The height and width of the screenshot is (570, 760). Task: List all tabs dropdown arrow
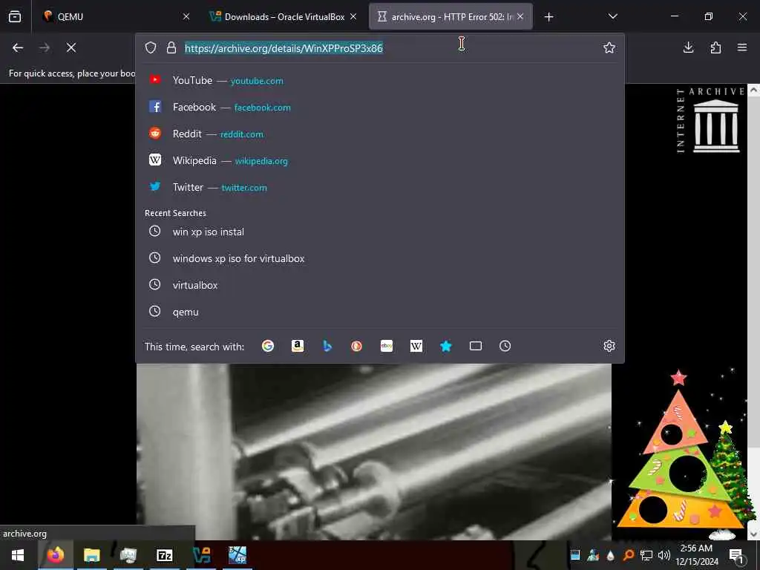tap(612, 16)
